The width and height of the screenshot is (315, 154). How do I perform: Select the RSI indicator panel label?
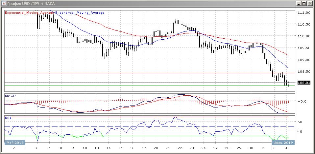(x=8, y=117)
